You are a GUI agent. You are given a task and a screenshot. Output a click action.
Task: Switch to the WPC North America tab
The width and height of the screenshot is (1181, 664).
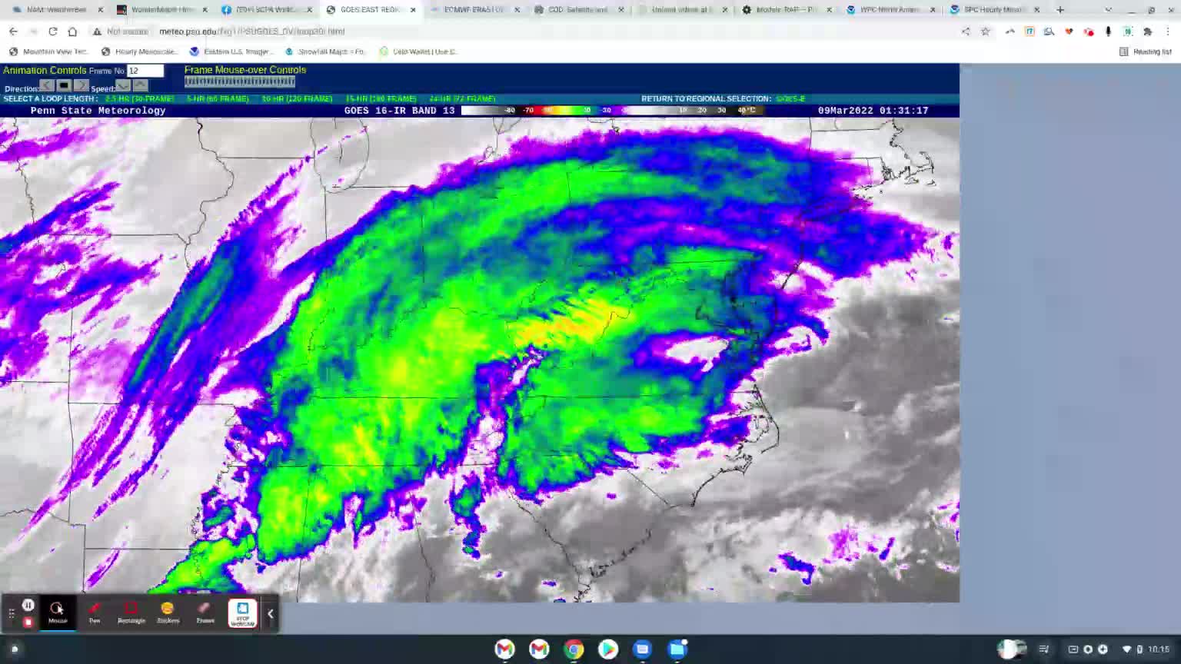coord(890,9)
